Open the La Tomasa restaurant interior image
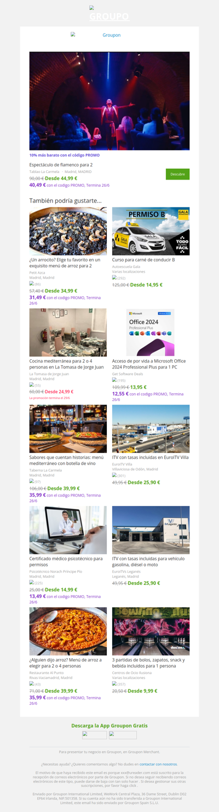The width and height of the screenshot is (219, 812). point(68,332)
